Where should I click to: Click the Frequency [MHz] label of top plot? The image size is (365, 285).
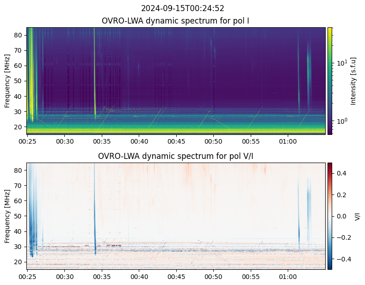point(7,81)
